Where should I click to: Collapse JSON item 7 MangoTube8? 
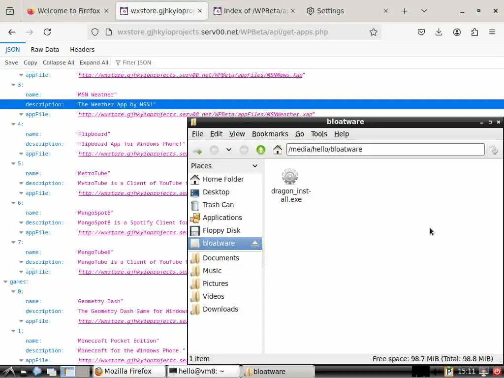click(x=13, y=242)
